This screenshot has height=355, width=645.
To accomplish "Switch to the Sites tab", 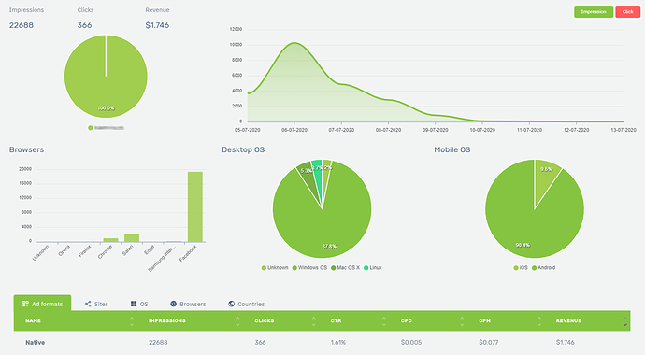I will click(x=96, y=304).
